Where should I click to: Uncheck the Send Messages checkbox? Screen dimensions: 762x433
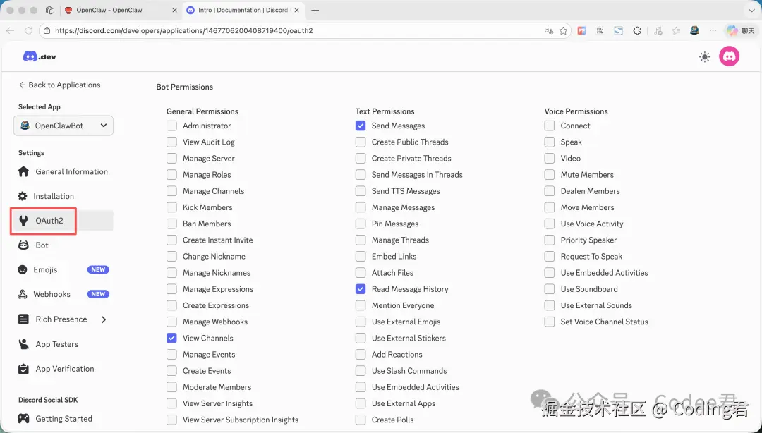[361, 126]
